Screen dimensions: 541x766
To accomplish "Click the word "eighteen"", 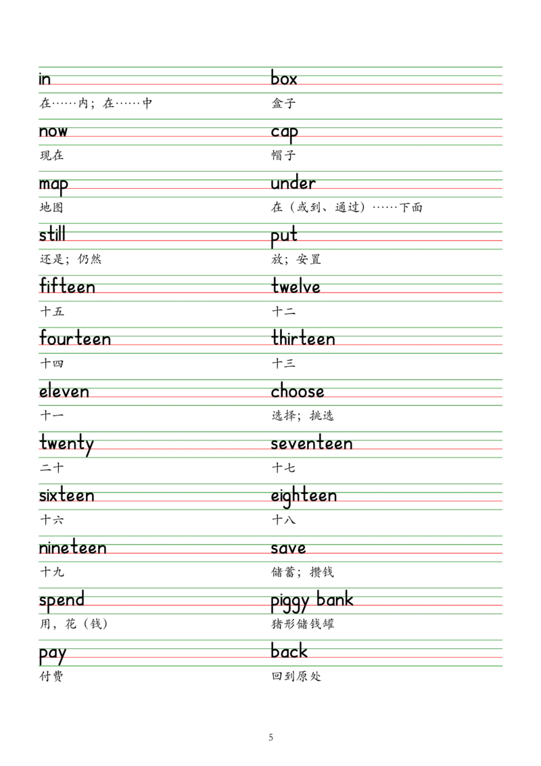I will 304,497.
